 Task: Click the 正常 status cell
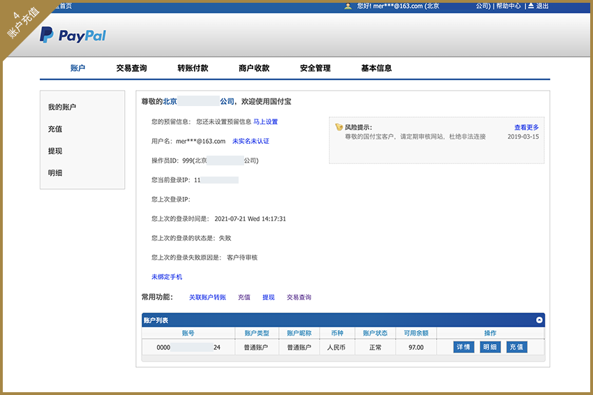pyautogui.click(x=375, y=348)
